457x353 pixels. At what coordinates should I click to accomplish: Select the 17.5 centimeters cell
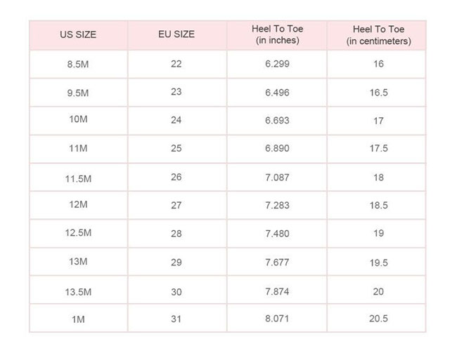pyautogui.click(x=378, y=149)
